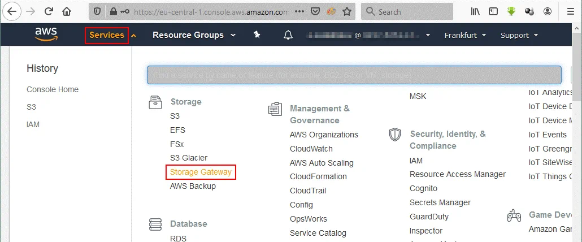Click the pin shortcut icon in navbar

click(257, 35)
